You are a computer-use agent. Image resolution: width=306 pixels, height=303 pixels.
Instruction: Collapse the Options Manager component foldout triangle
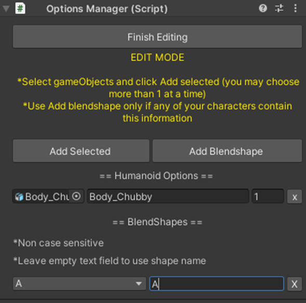point(6,9)
